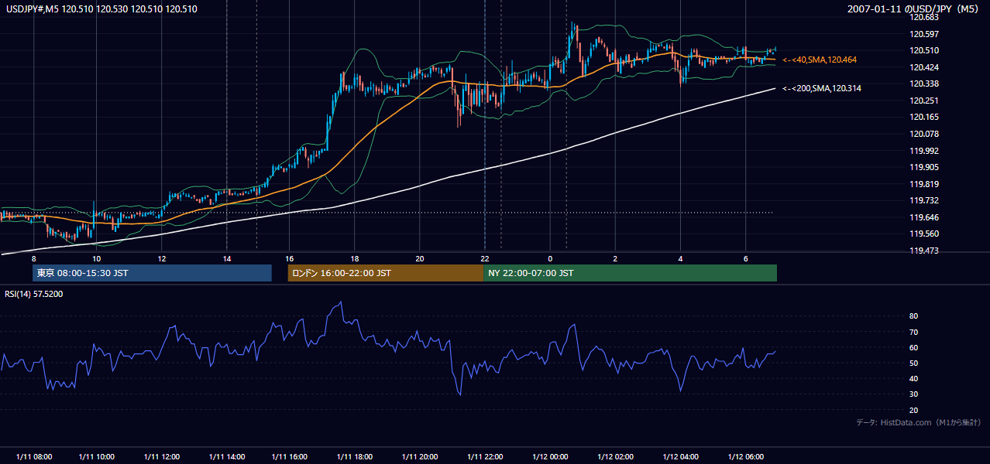Click price axis value 120.424
990x464 pixels.
click(925, 67)
